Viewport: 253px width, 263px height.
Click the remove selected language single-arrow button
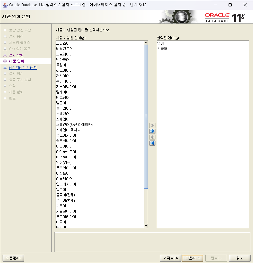click(152, 137)
